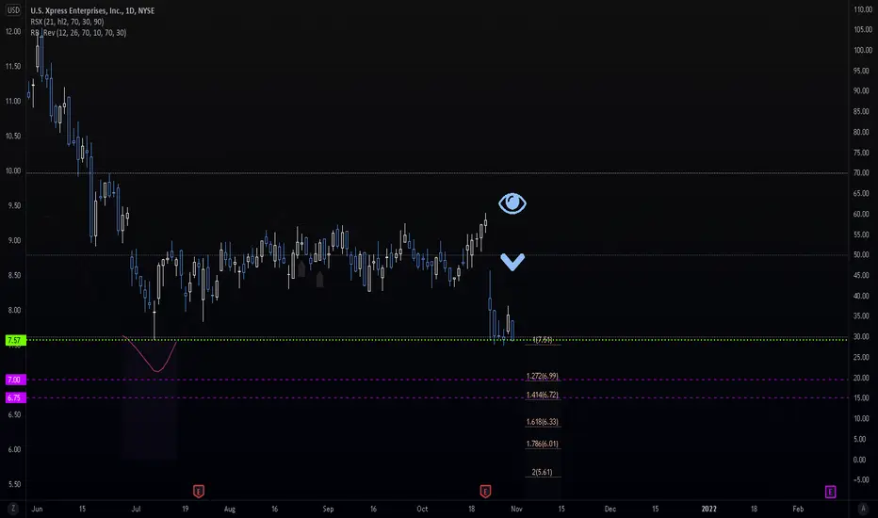Click the 70.00 value on right scale

tap(861, 173)
